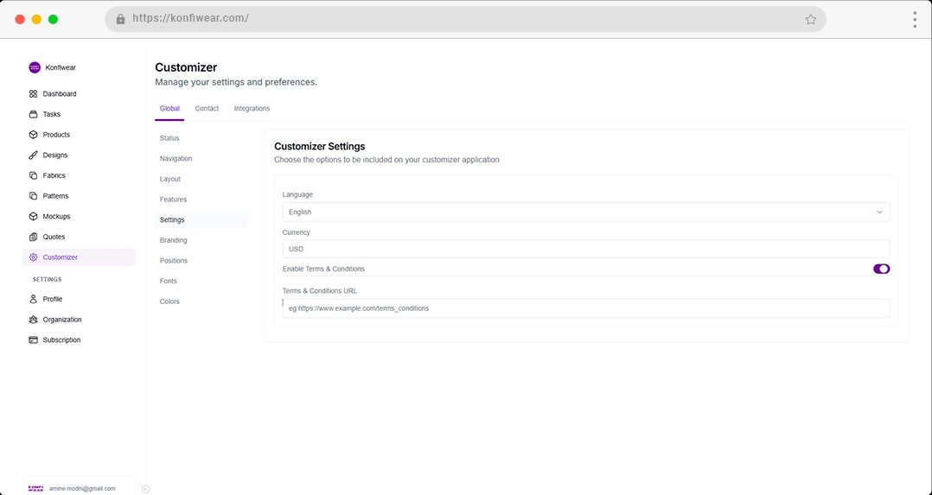Collapse the sidebar with bottom arrow button
This screenshot has height=495, width=932.
coord(145,488)
